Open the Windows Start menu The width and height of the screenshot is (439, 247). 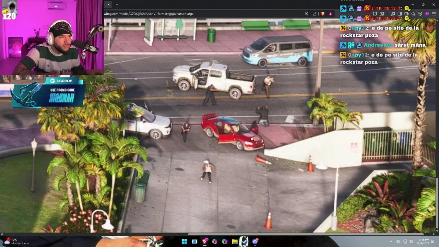pos(184,242)
